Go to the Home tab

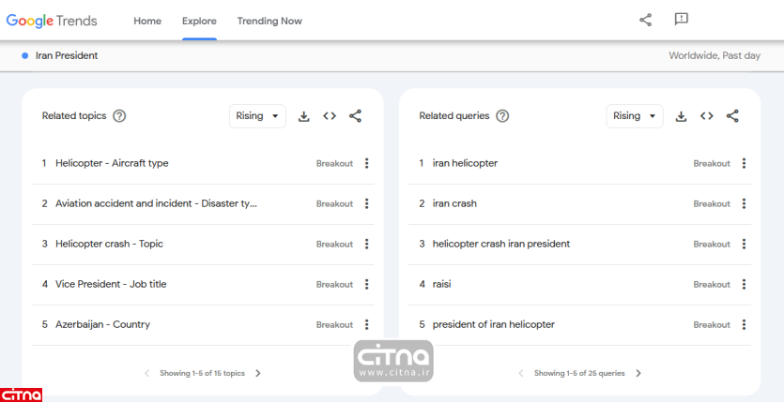[147, 21]
